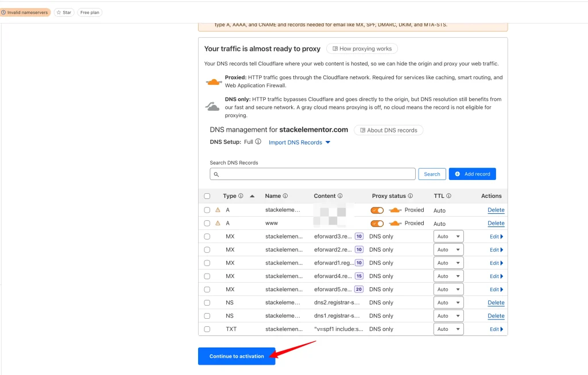The image size is (588, 375).
Task: Open TTL dropdown for eforward1 MX record
Action: pyautogui.click(x=448, y=263)
